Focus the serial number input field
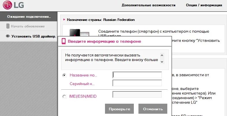This screenshot has width=227, height=116. coord(137,83)
